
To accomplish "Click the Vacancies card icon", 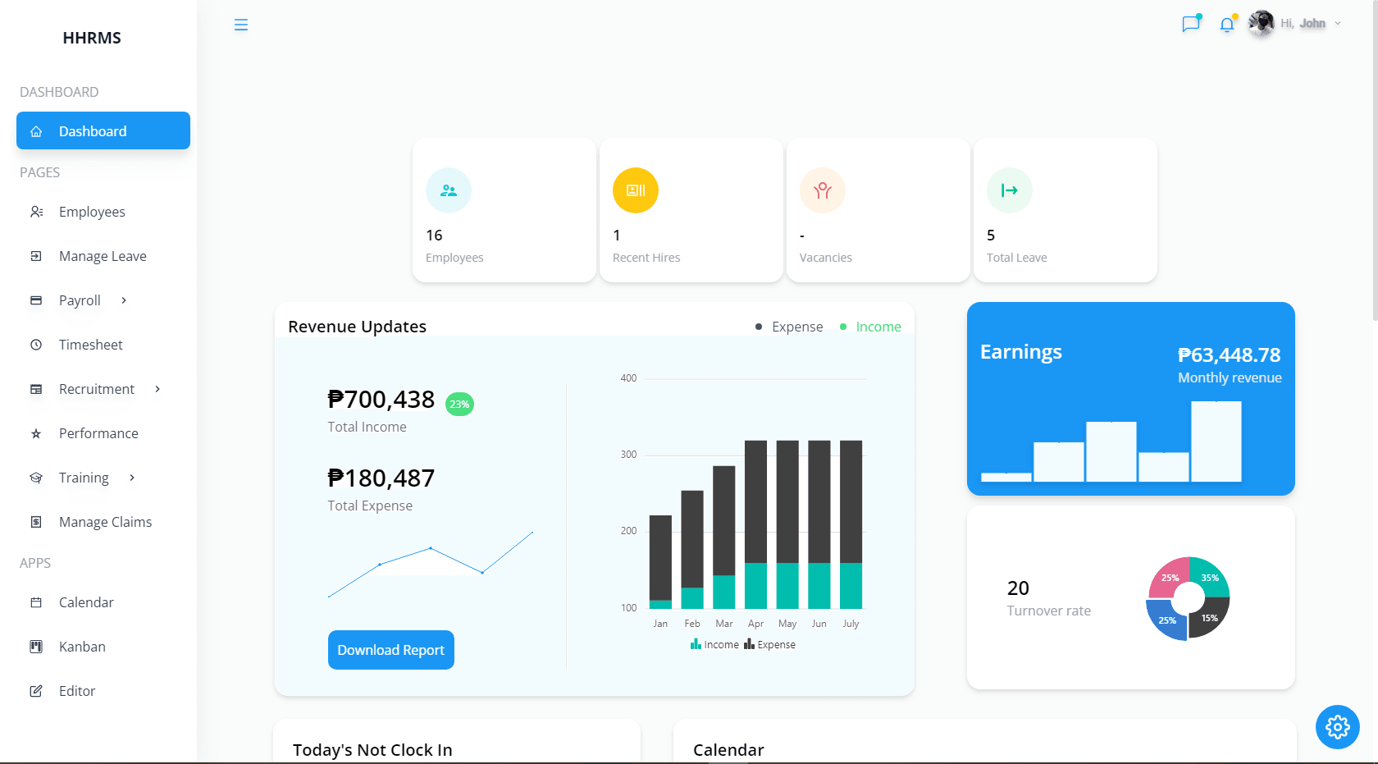I will point(823,190).
